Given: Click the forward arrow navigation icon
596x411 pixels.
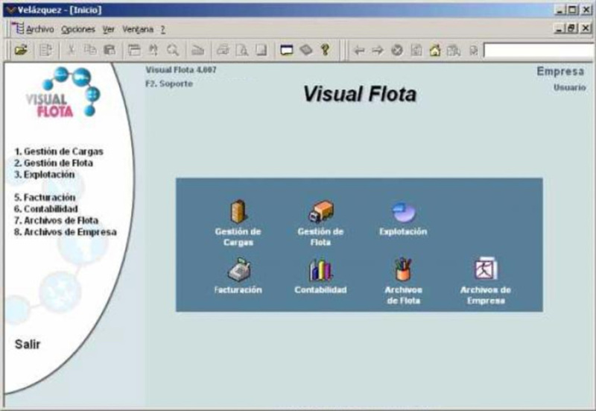Looking at the screenshot, I should click(x=378, y=50).
